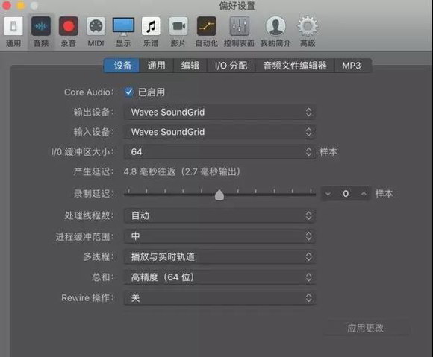Click the 录制延迟 slider handle
This screenshot has height=357, width=433.
[x=219, y=195]
